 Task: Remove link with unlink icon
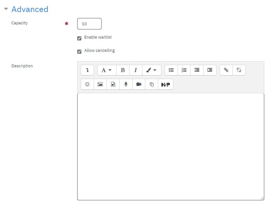(239, 70)
